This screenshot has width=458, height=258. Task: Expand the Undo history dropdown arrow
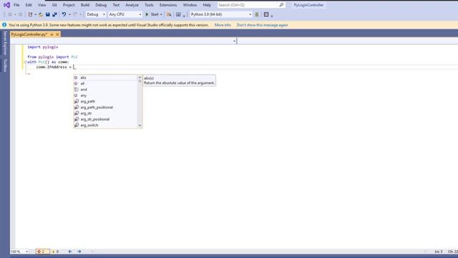(x=69, y=14)
